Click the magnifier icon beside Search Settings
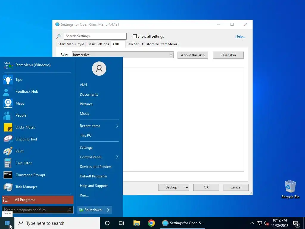Viewport: 305px width, 229px height. (58, 36)
